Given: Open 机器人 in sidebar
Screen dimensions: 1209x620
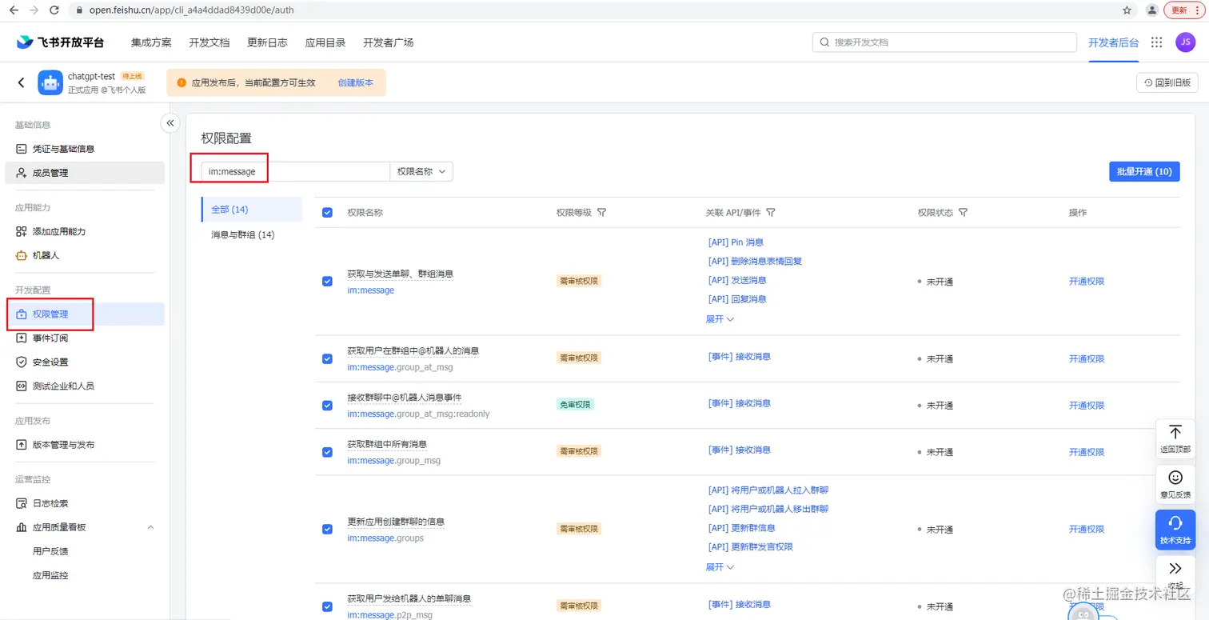Looking at the screenshot, I should pyautogui.click(x=85, y=255).
